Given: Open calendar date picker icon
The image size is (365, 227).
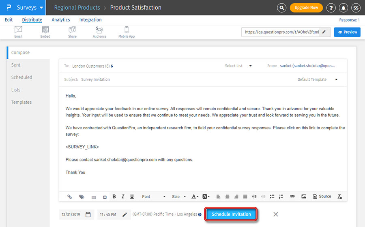Looking at the screenshot, I should 88,214.
